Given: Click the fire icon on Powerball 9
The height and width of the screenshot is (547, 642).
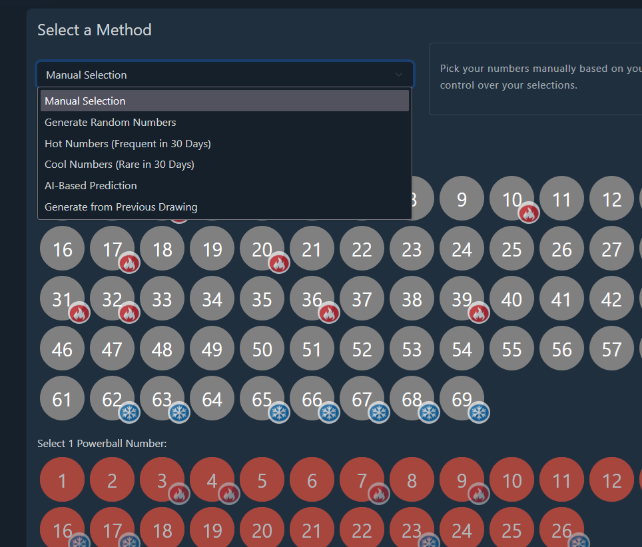Looking at the screenshot, I should point(479,494).
